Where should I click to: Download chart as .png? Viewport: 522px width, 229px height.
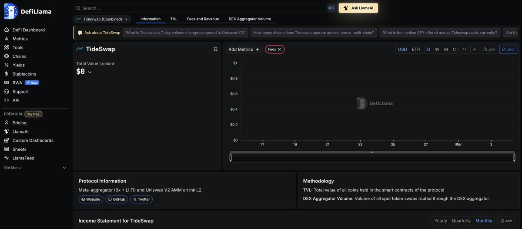508,50
